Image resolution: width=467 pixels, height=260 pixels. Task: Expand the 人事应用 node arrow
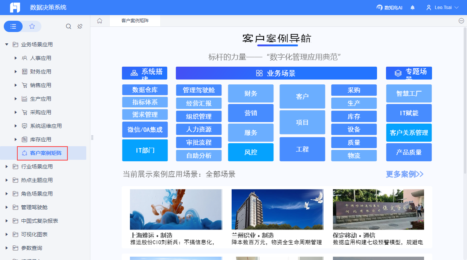pos(15,58)
